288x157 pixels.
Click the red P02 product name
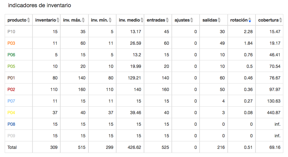coord(11,89)
